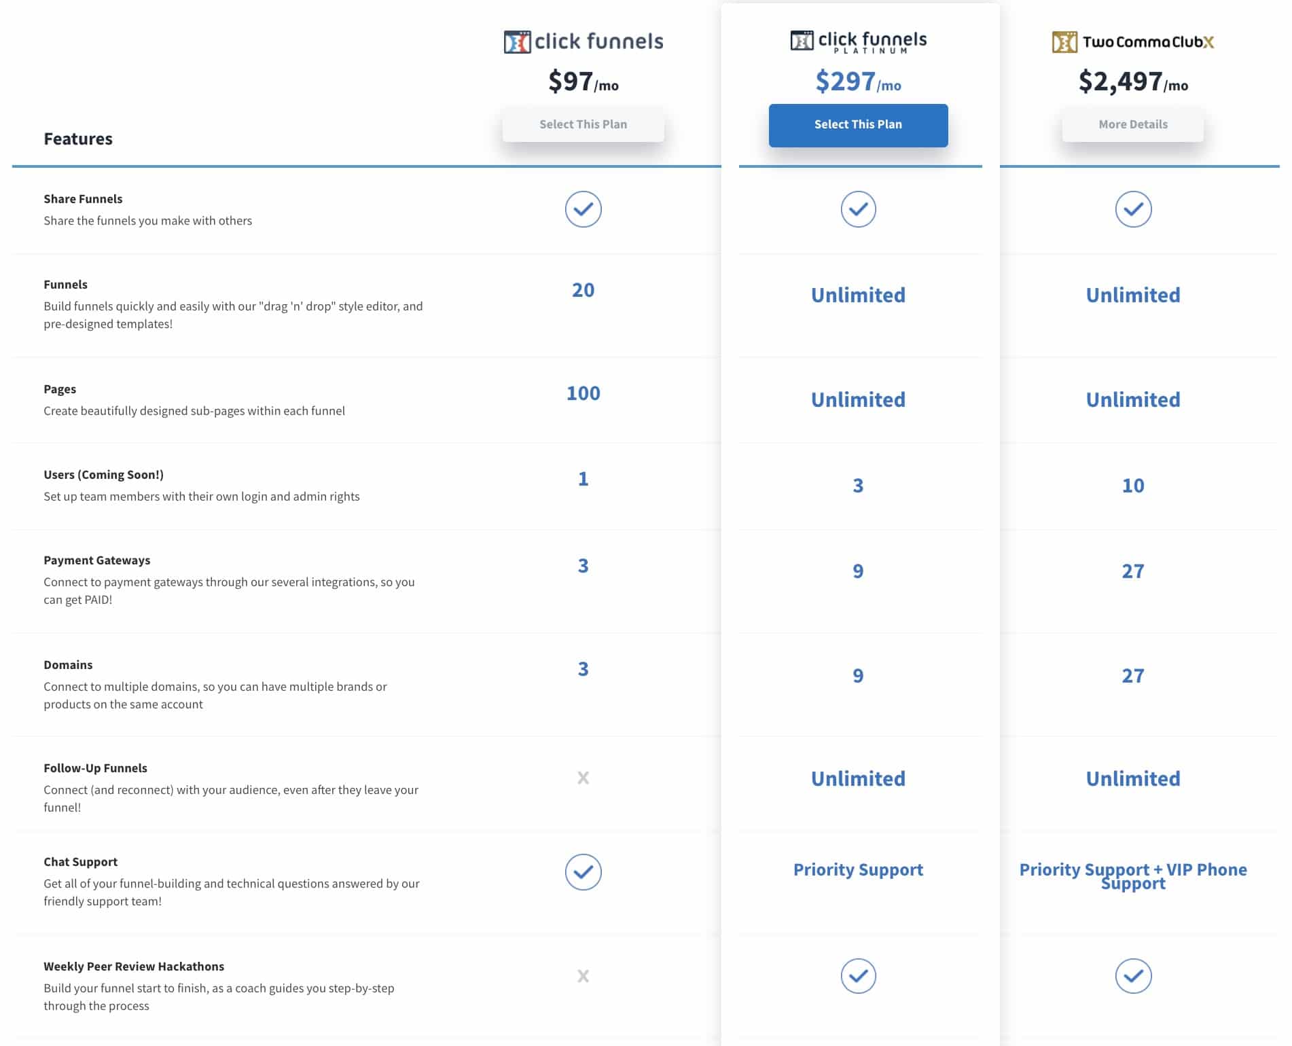
Task: Click Payment Gateways value 3 in $97 plan
Action: point(583,566)
